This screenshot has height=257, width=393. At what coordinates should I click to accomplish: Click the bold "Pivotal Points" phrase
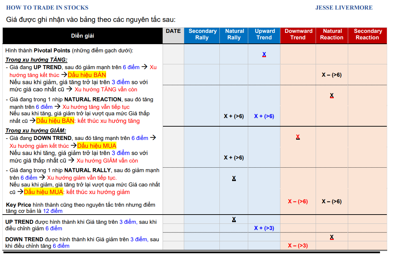tap(52, 51)
